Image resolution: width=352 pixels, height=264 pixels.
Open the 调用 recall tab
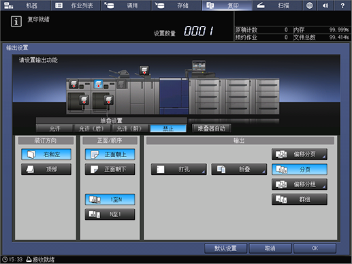[x=126, y=5]
